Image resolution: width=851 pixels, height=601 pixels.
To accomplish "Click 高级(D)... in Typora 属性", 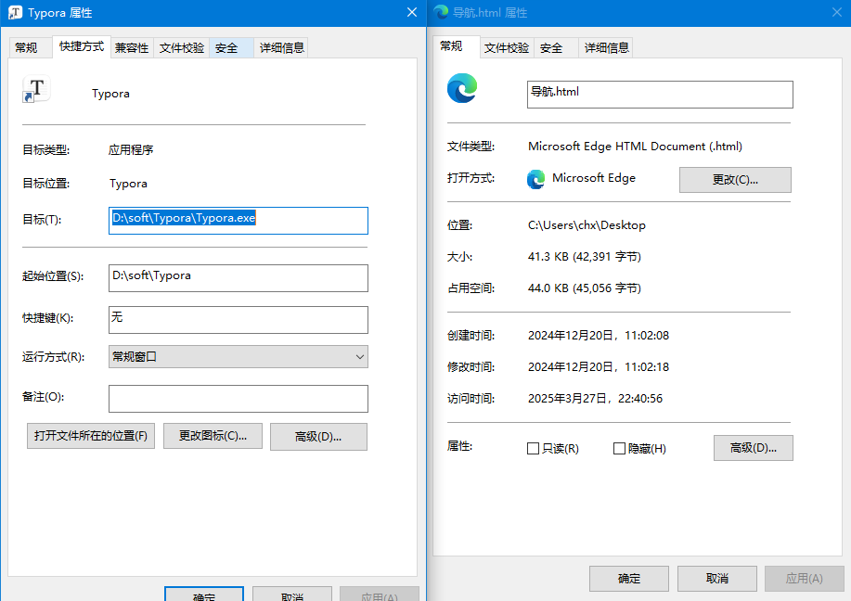I will click(318, 437).
